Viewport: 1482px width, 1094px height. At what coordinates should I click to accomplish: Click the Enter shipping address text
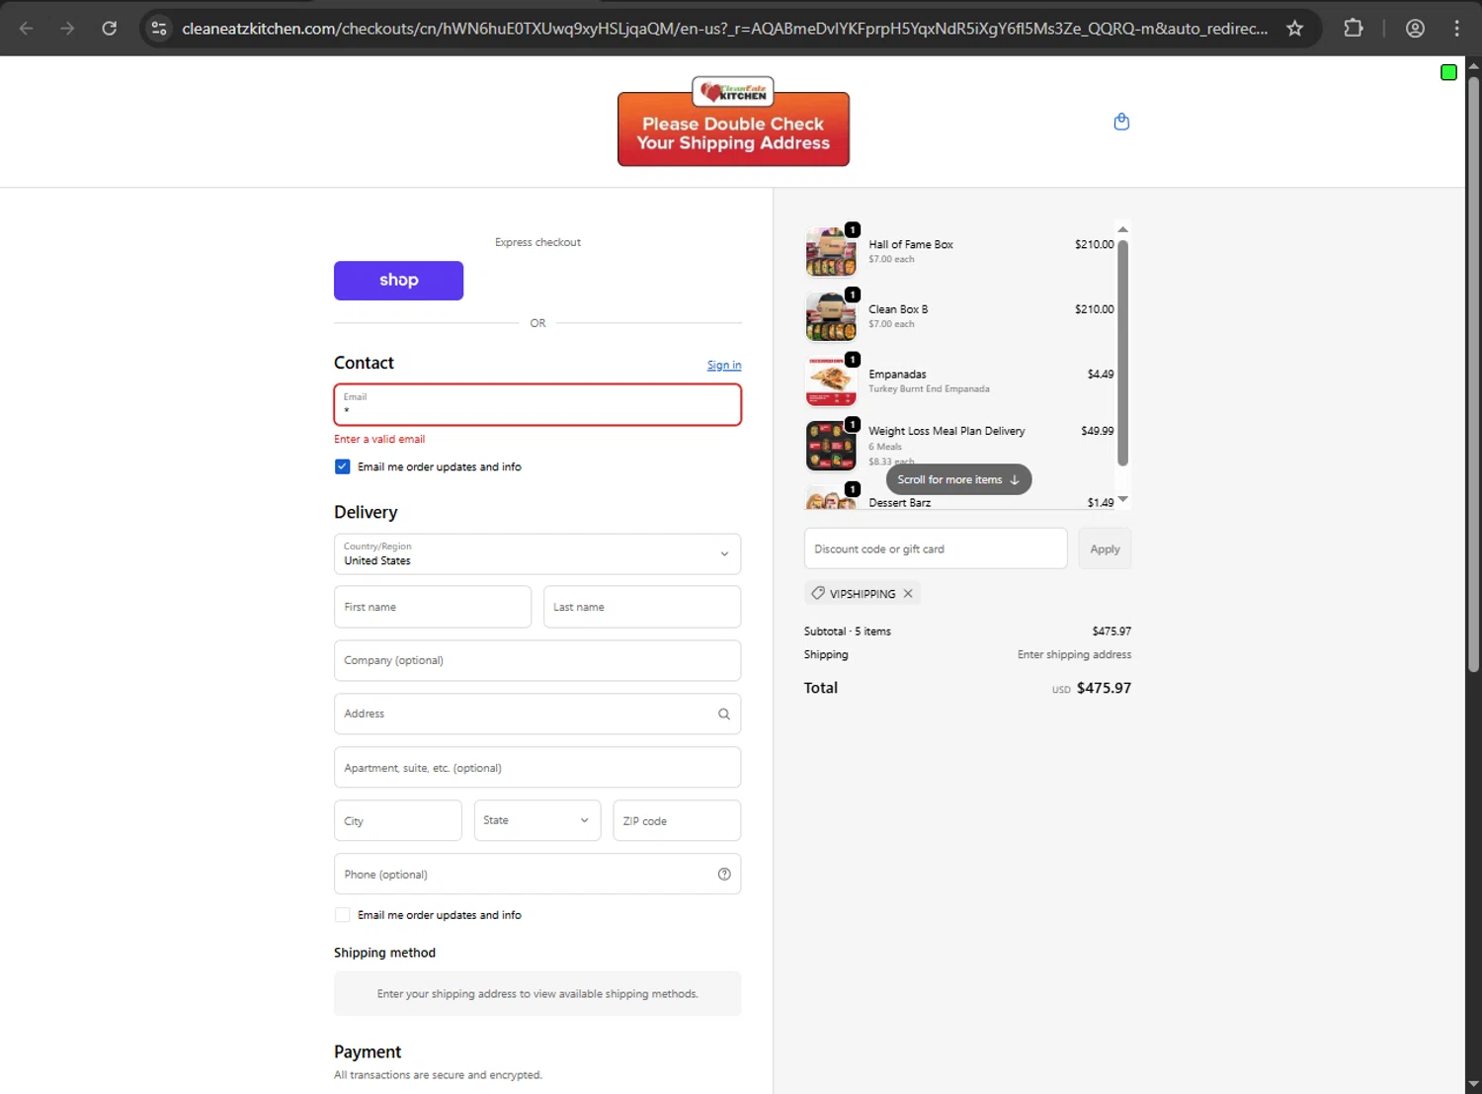(x=1074, y=654)
